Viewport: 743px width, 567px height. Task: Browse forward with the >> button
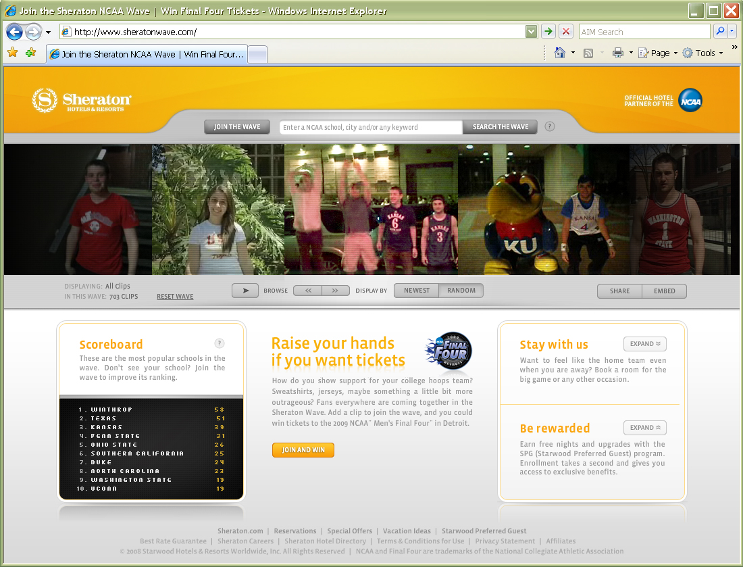336,291
